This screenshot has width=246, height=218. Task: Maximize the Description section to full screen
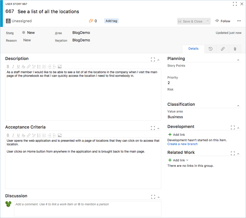pos(153,59)
